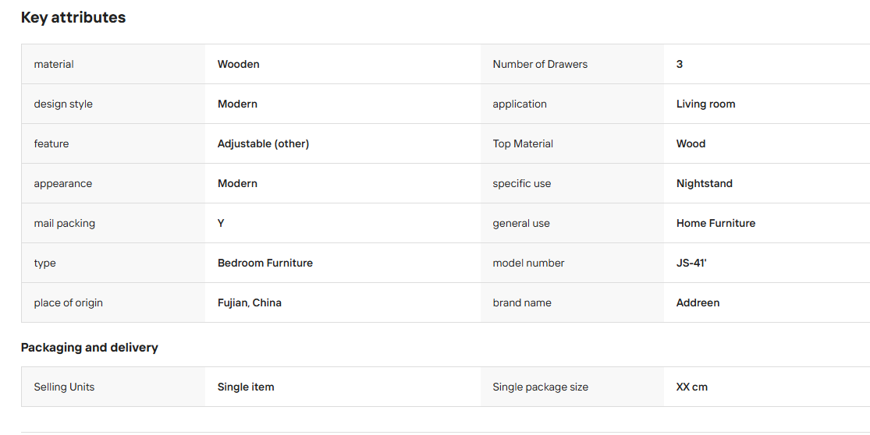This screenshot has height=435, width=870.
Task: Select the Wooden material value
Action: pyautogui.click(x=239, y=64)
